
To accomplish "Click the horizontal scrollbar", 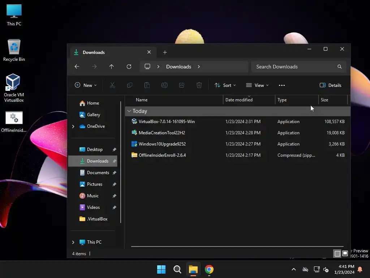I will point(237,246).
